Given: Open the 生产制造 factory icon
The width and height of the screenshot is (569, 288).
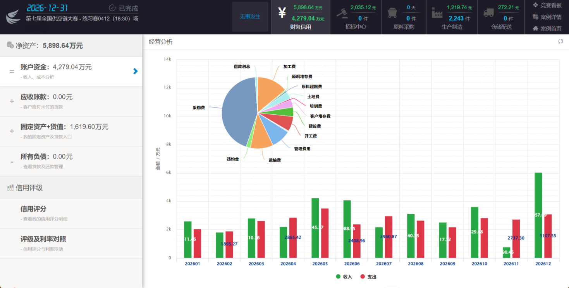Looking at the screenshot, I should [x=437, y=13].
